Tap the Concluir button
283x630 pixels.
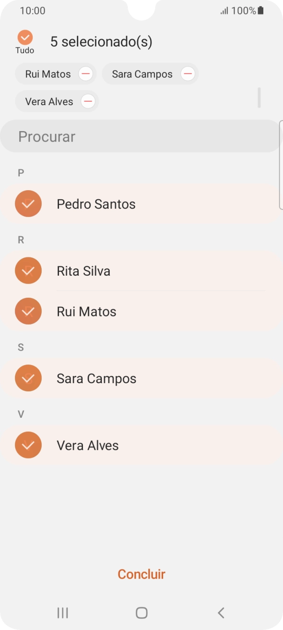[141, 574]
